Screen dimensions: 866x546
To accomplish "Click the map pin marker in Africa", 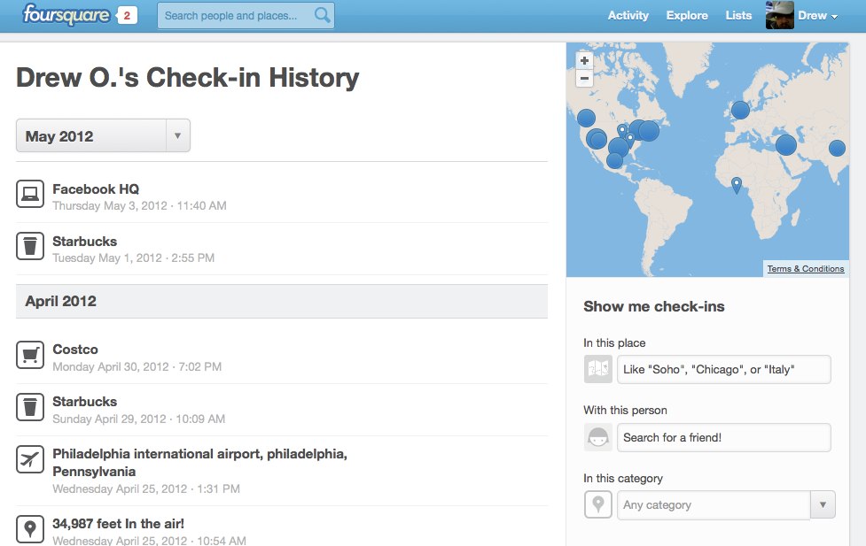I will pos(737,185).
